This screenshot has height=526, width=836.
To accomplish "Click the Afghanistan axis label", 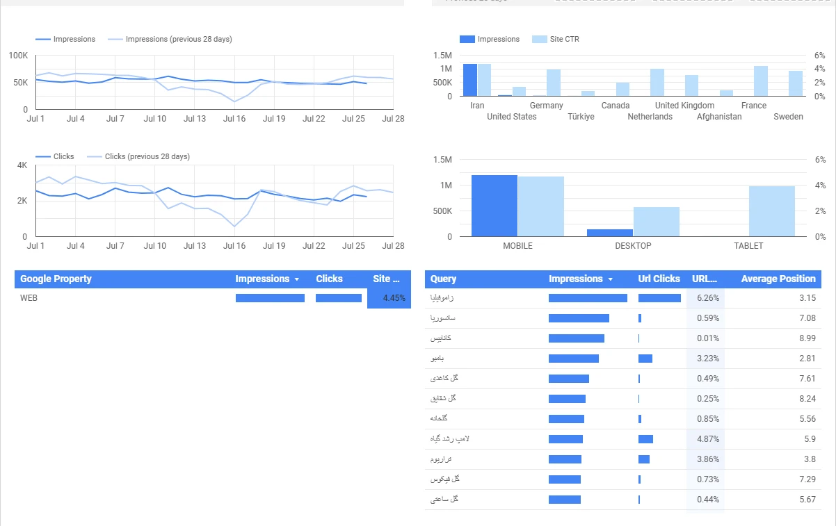I will tap(719, 117).
